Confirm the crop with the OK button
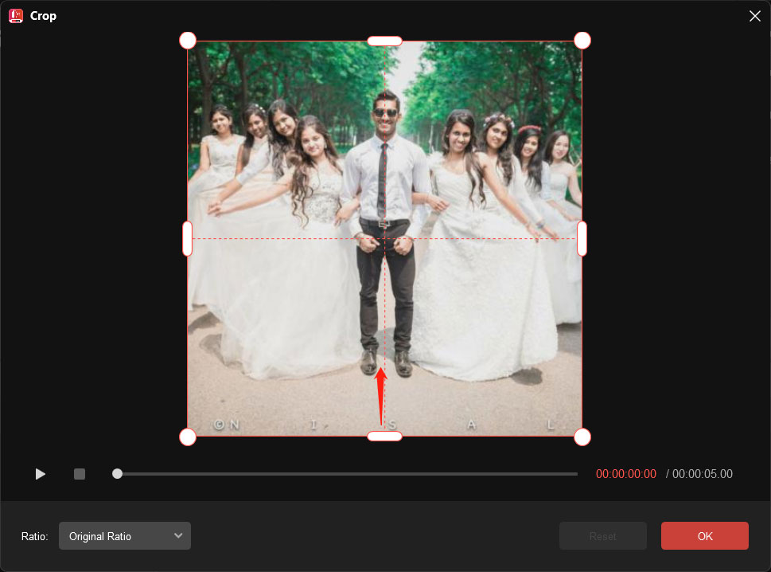Screen dimensions: 771x572 point(704,535)
